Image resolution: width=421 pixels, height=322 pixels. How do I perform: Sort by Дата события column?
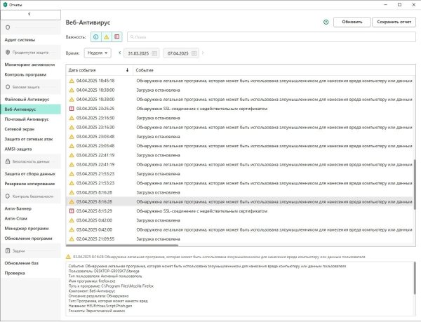[x=100, y=70]
